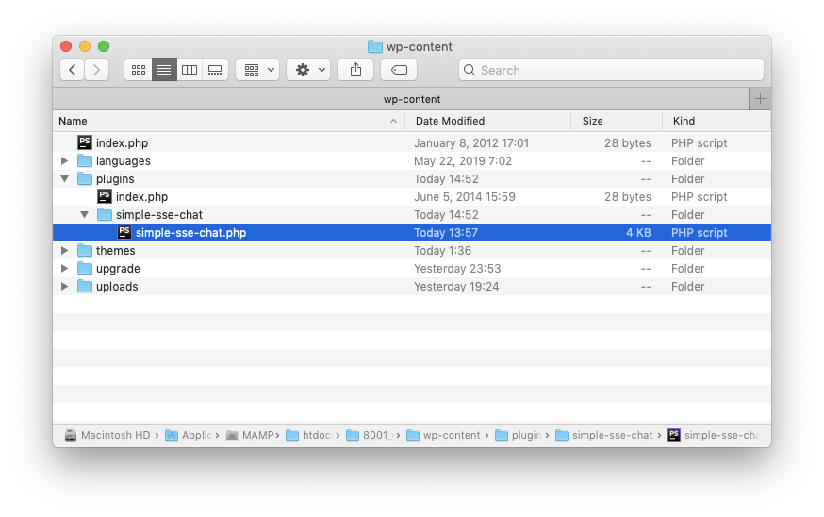Viewport: 824px width, 517px height.
Task: Click 'January 8, 2012 17:01' date cell
Action: point(471,143)
